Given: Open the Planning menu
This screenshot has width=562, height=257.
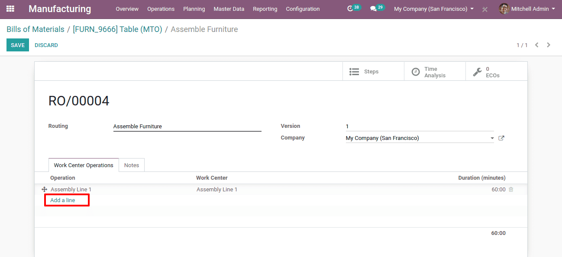Looking at the screenshot, I should (x=194, y=9).
